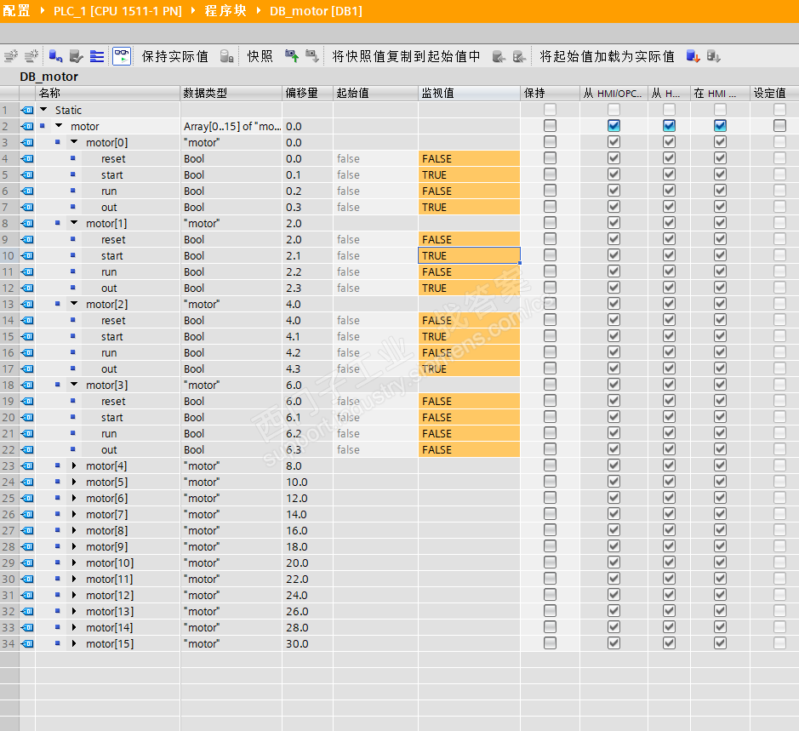Toggle the 设定值 checkbox in the motor array row
Screen dimensions: 799x731
point(779,126)
